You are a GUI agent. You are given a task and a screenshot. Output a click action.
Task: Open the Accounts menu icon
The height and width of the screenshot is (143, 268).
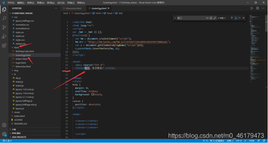4,125
